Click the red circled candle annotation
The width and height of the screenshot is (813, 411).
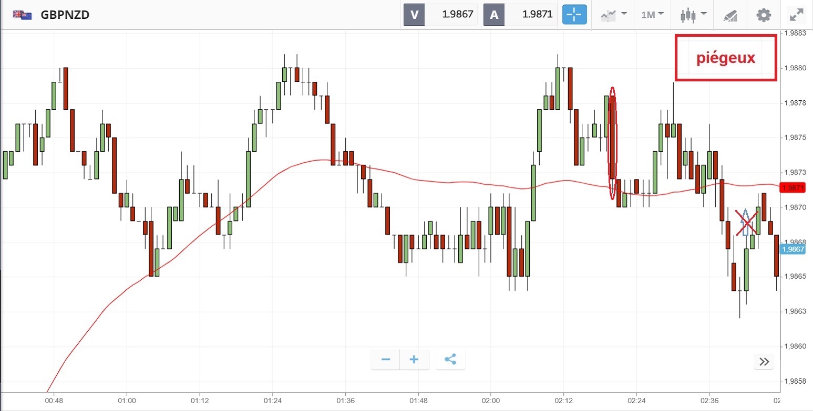[612, 143]
